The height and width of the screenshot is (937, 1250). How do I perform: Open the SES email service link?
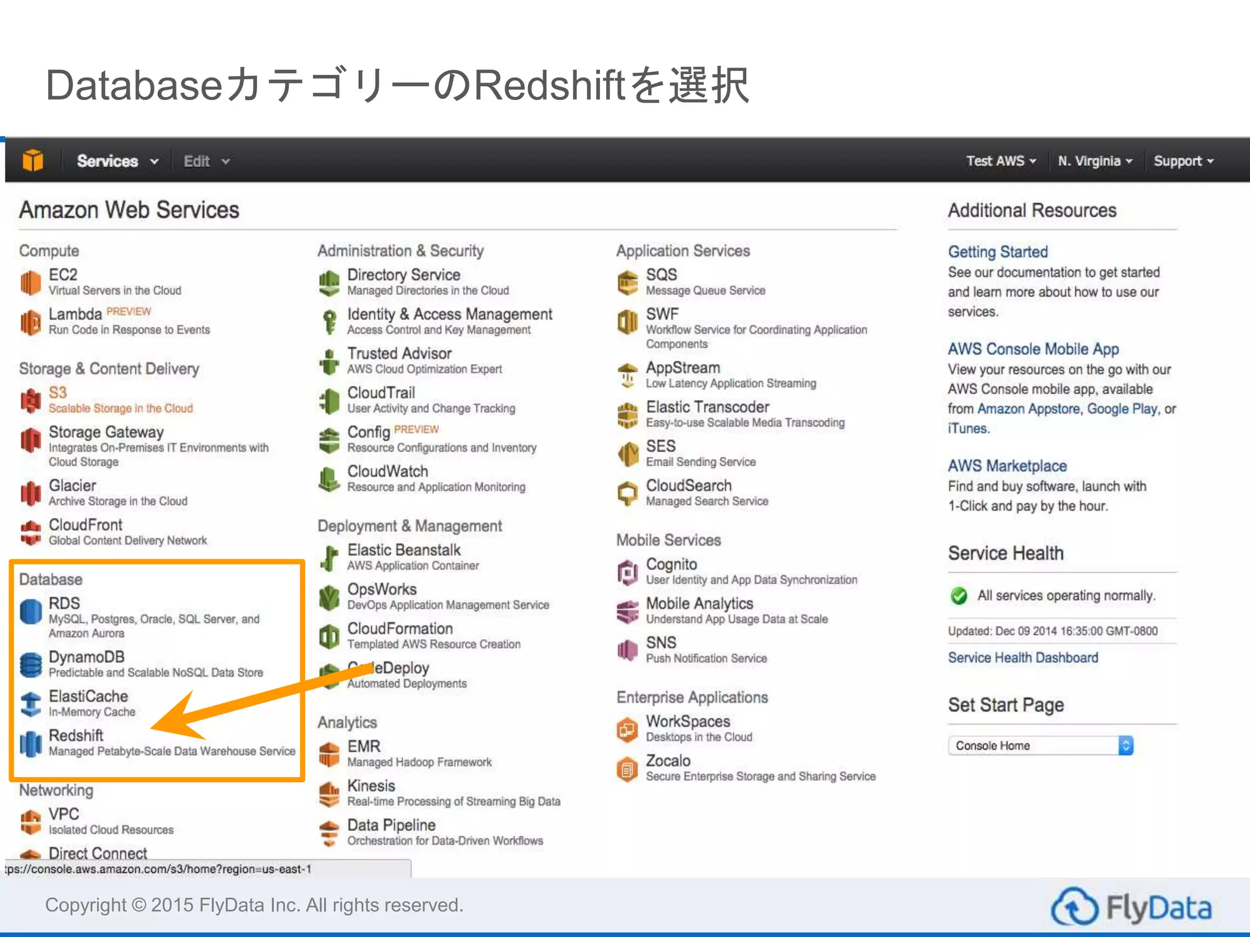660,446
